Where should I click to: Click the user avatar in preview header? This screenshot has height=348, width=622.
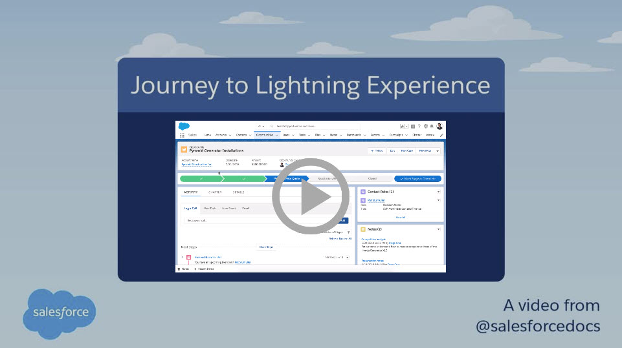tap(439, 127)
